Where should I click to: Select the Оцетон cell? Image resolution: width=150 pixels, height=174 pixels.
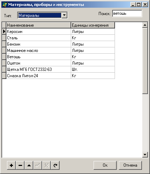click(x=39, y=63)
